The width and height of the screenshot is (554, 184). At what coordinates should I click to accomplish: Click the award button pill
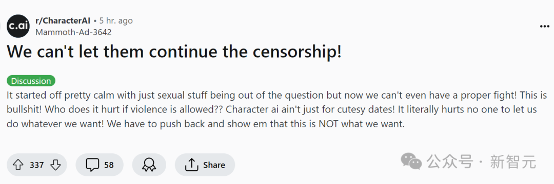[x=149, y=165]
